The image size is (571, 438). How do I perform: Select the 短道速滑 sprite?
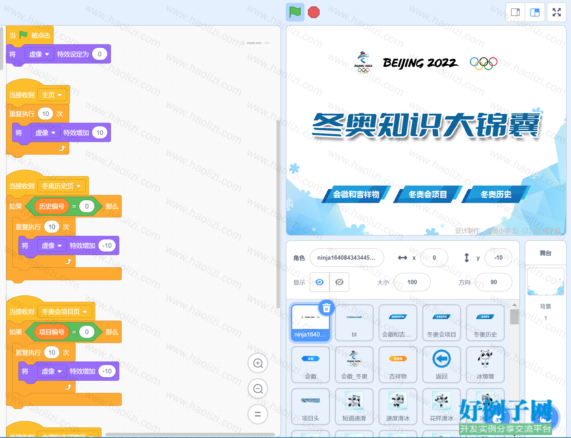click(354, 407)
